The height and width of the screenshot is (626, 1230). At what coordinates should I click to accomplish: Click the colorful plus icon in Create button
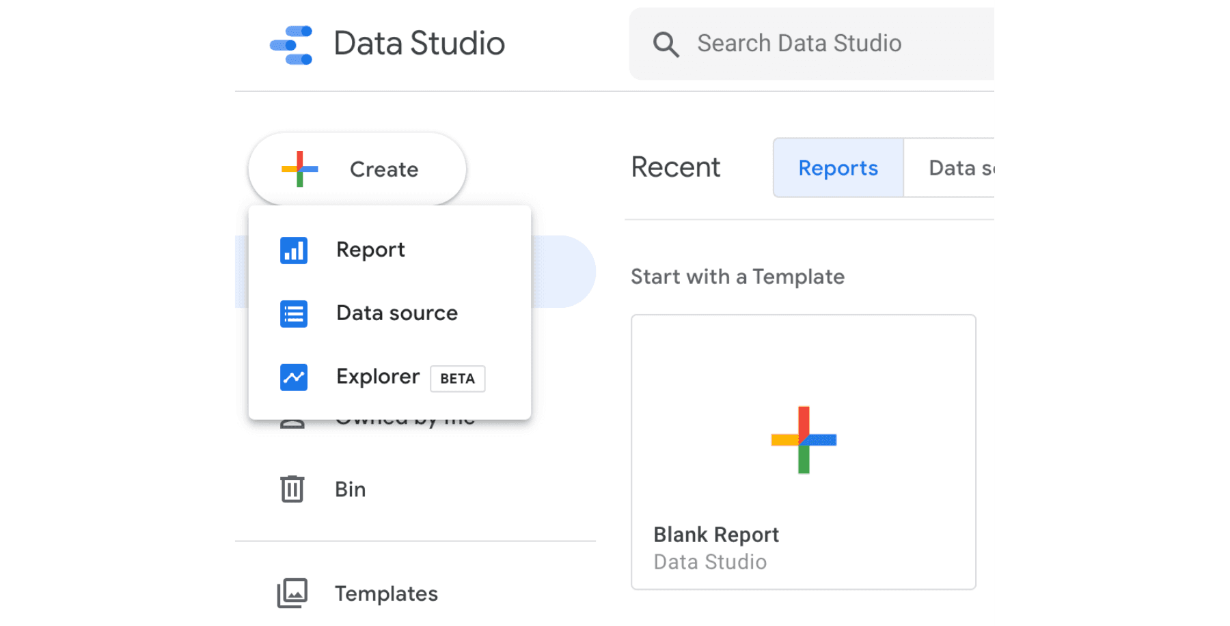[x=299, y=169]
